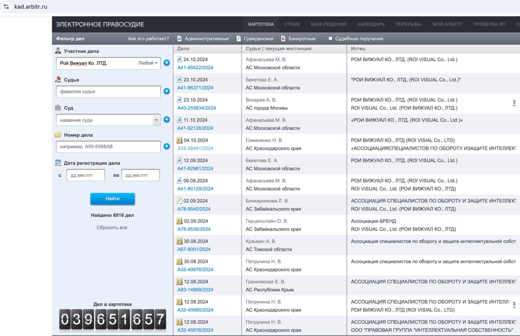Open the Перерывы tab
Viewport: 520px width, 336px height.
(408, 24)
